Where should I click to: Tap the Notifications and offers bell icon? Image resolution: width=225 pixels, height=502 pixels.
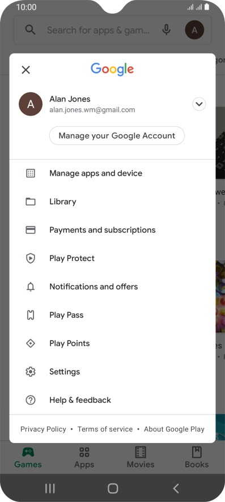tap(31, 287)
